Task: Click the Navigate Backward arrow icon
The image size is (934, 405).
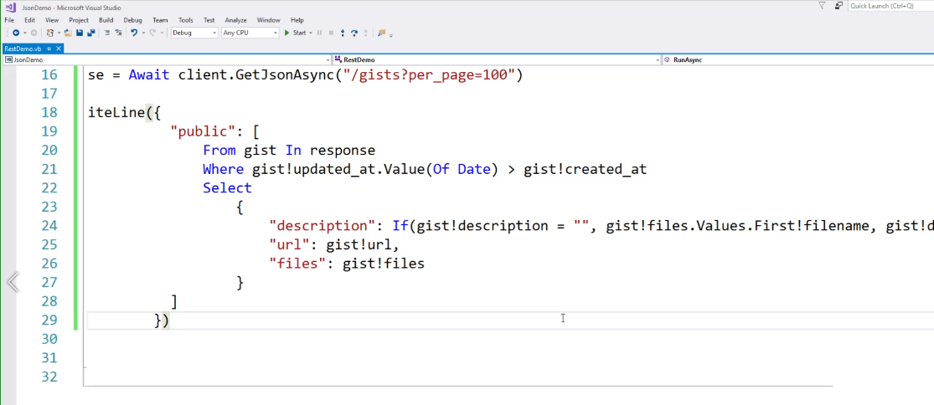Action: tap(15, 33)
